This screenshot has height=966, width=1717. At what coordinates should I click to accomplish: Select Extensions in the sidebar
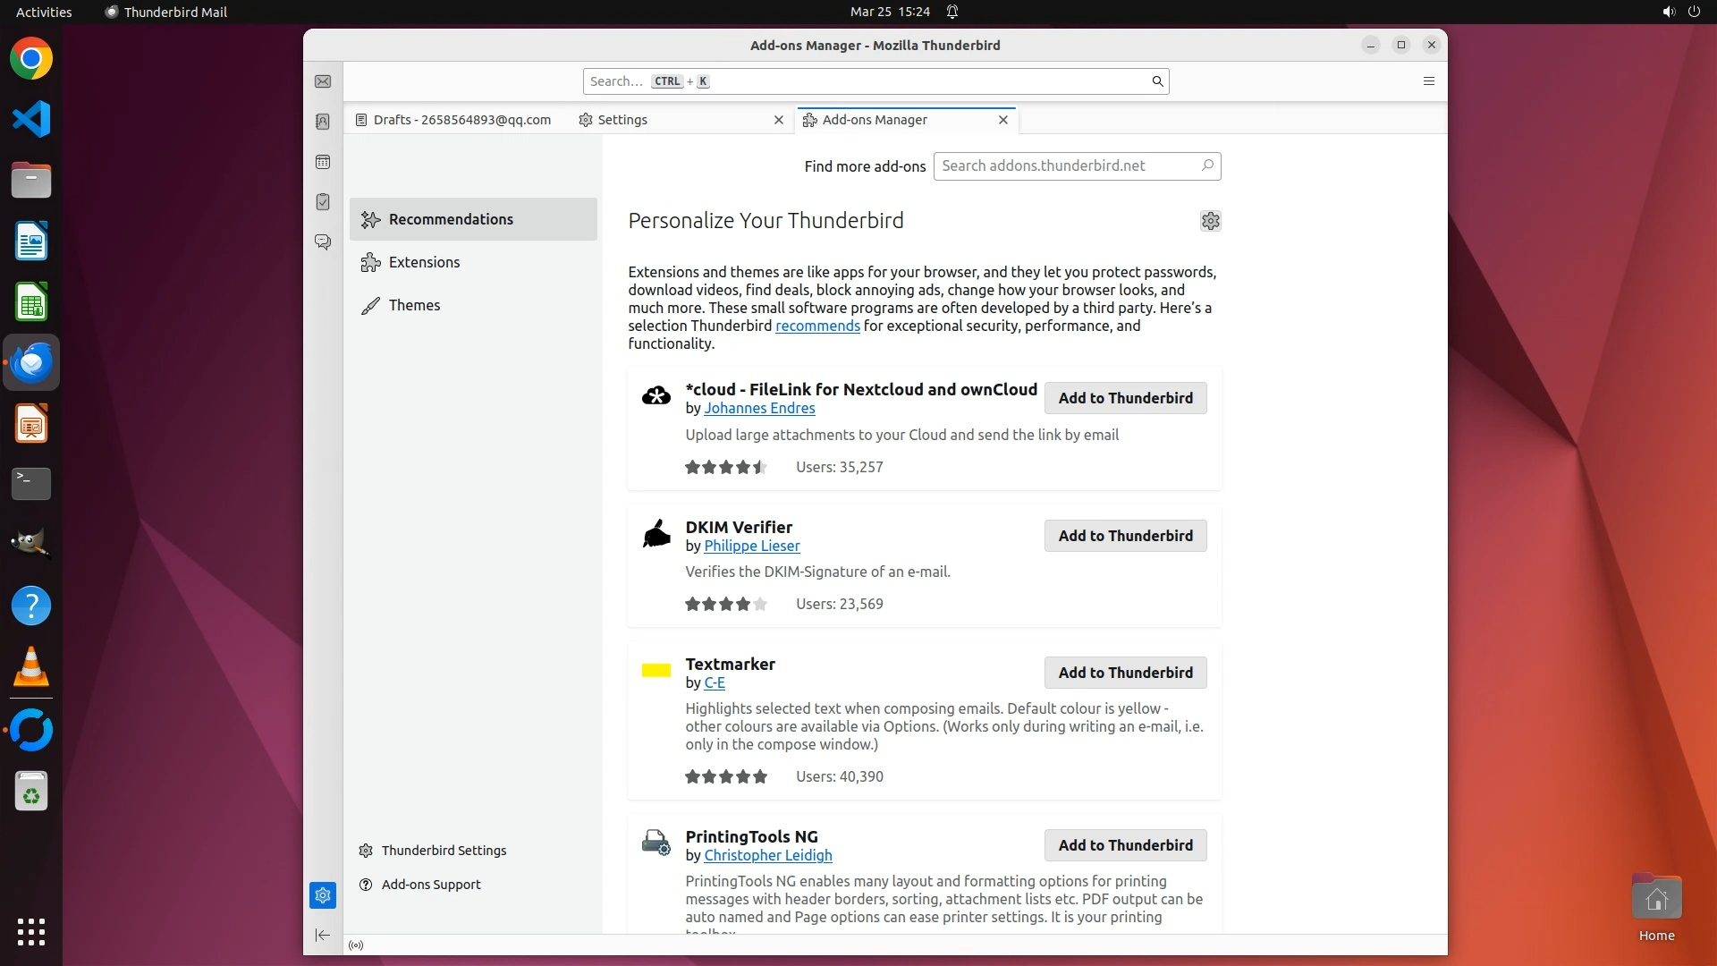pos(424,262)
